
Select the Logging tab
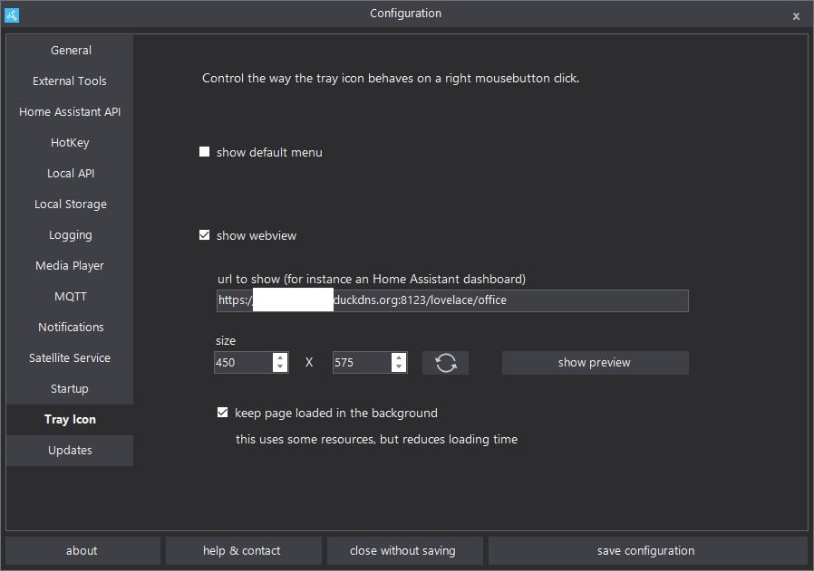[x=70, y=234]
